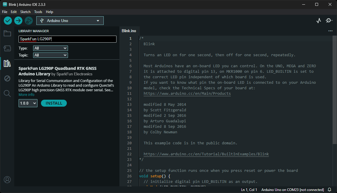The image size is (337, 193).
Task: Click the notifications bell in status bar
Action: click(329, 190)
